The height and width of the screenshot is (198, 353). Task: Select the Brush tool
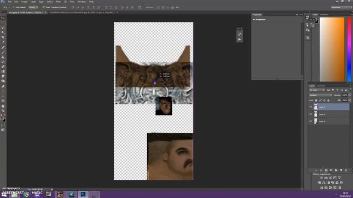point(3,52)
